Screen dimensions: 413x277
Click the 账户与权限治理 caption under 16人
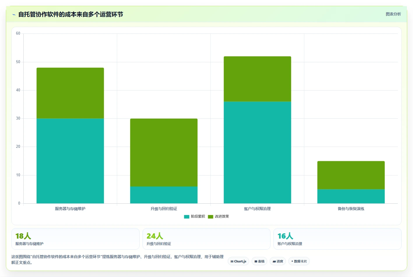pos(290,244)
